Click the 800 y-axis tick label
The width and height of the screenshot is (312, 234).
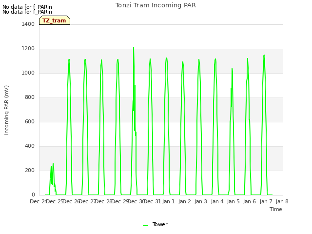pos(30,97)
